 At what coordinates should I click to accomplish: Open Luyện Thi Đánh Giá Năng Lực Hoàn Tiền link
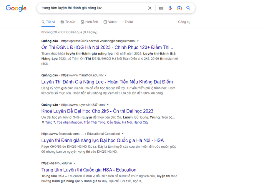tap(107, 82)
